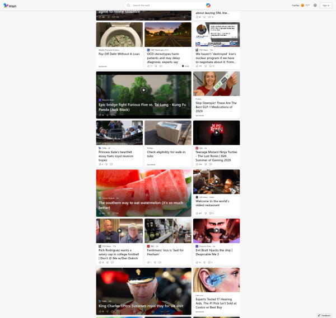Open GLP pen woman thumbnail
The width and height of the screenshot is (336, 318).
pos(216,84)
